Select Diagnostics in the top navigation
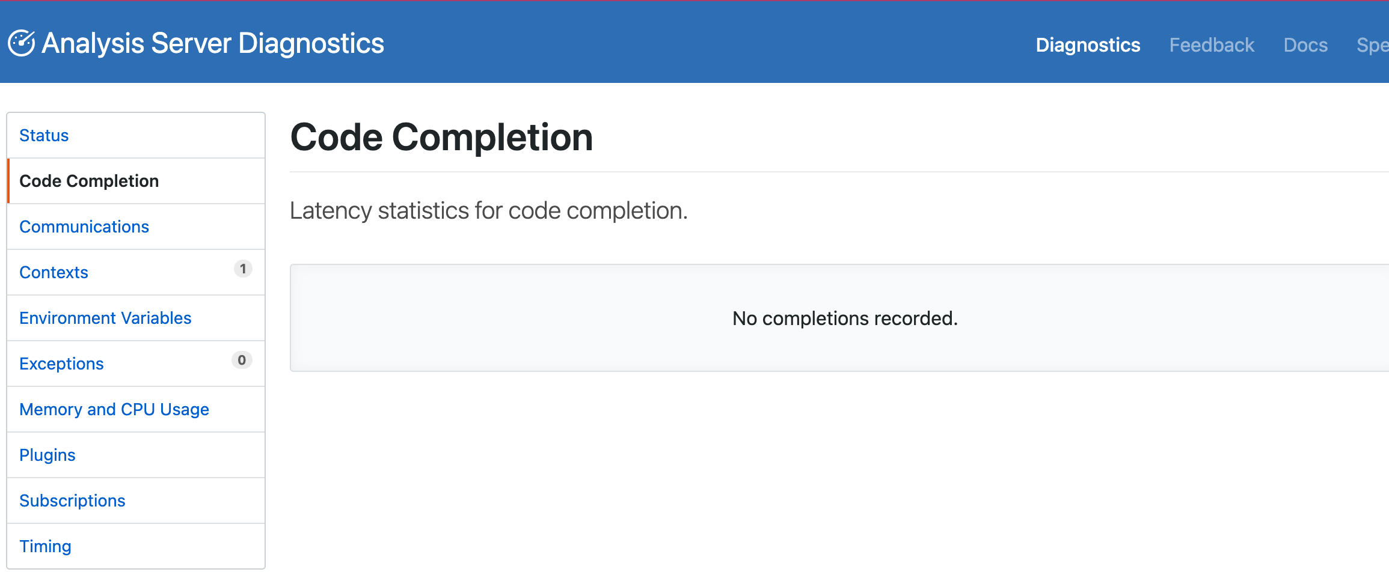The image size is (1389, 572). pos(1088,44)
